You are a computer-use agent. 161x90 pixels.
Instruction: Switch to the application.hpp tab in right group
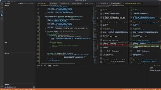pos(116,3)
